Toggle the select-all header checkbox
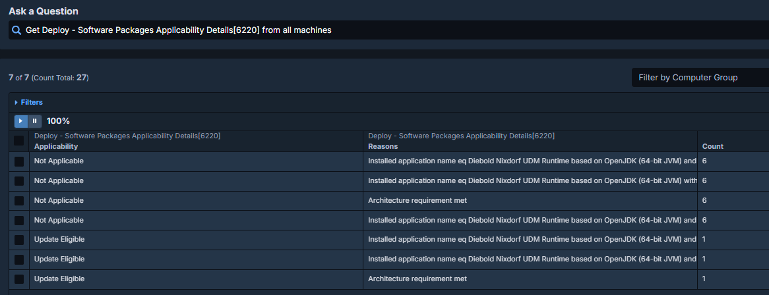The height and width of the screenshot is (295, 769). tap(19, 141)
